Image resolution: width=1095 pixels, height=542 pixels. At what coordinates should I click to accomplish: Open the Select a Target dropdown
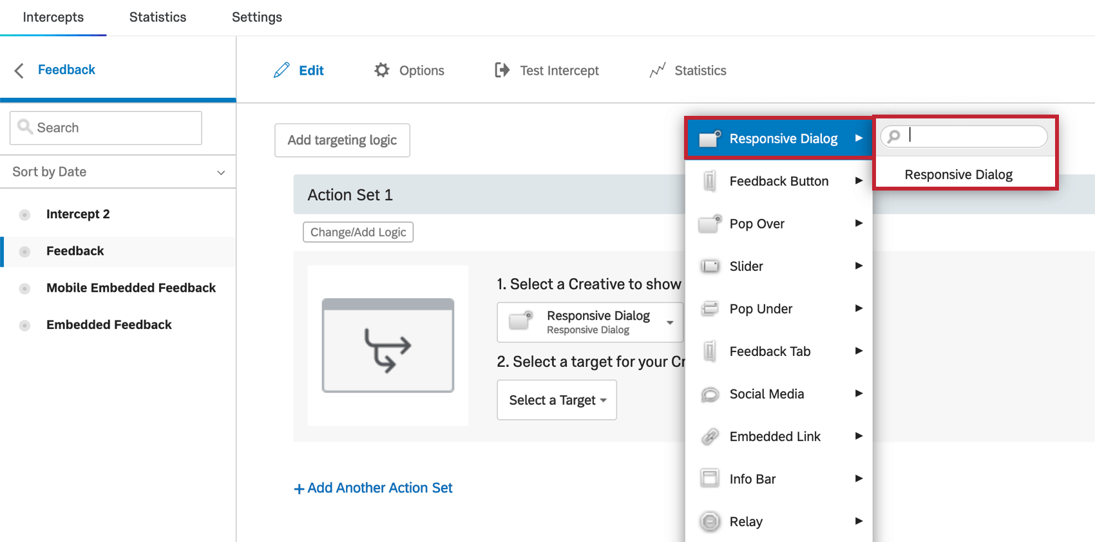click(x=557, y=400)
